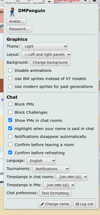Check Use BW sprites instead of XY models
The image size is (100, 215).
[10, 78]
